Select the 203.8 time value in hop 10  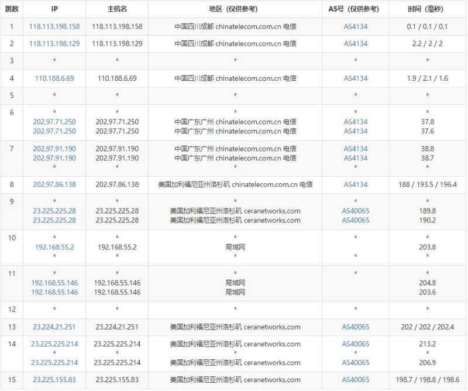(x=428, y=247)
